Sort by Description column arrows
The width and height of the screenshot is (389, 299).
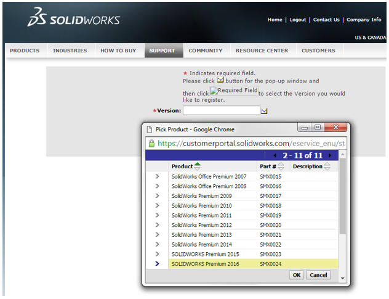pos(327,166)
